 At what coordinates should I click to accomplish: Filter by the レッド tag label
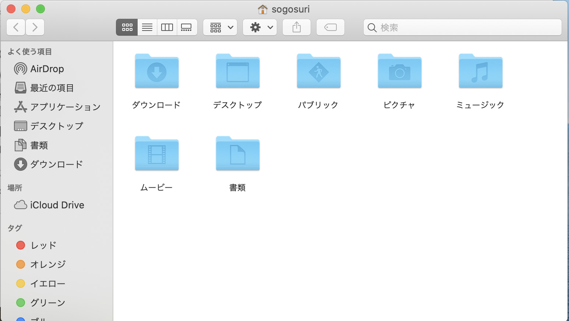point(43,246)
